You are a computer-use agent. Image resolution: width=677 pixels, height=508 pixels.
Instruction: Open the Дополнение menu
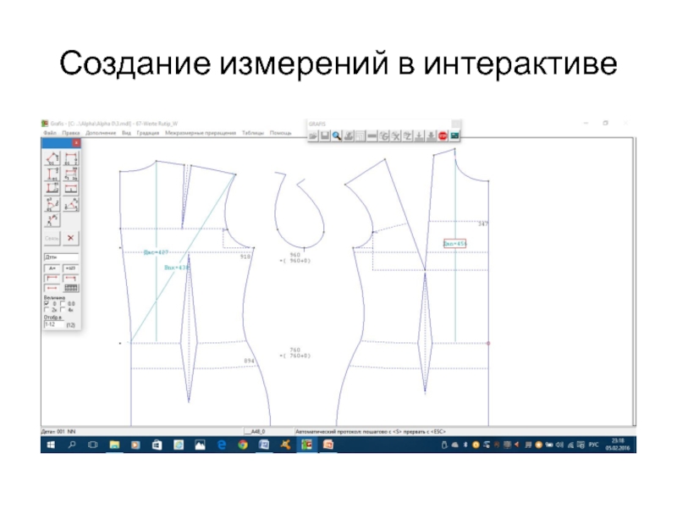101,133
